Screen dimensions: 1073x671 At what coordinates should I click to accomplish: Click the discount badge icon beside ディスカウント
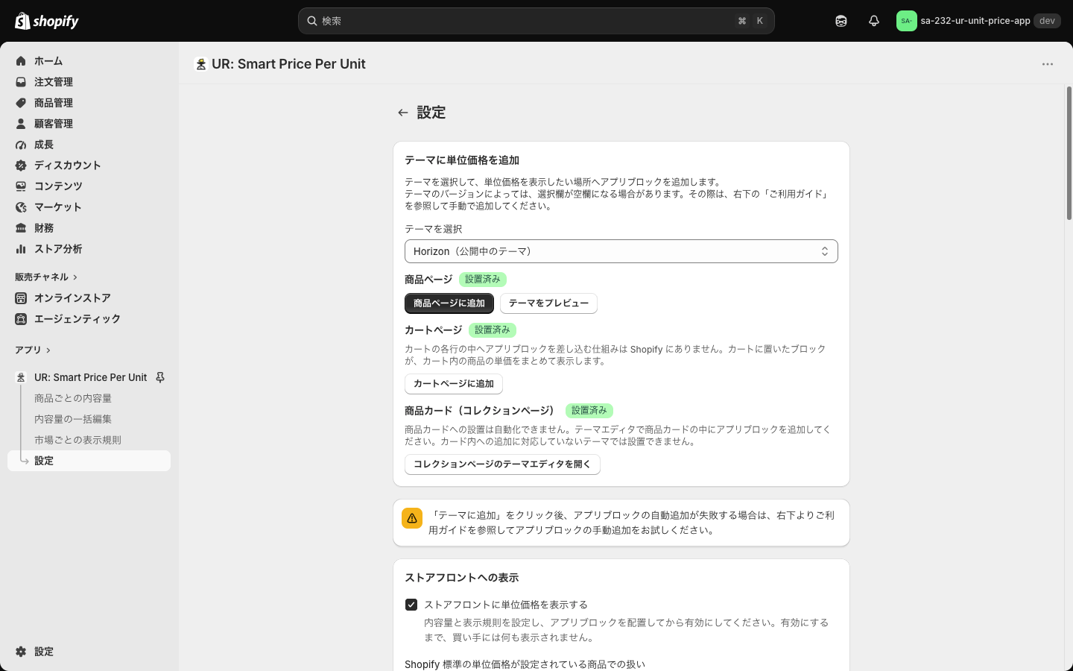21,166
